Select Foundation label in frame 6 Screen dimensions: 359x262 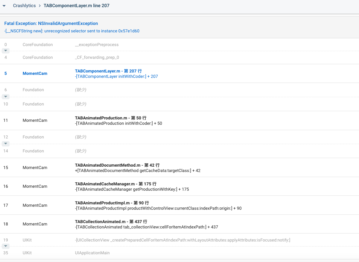(x=33, y=90)
